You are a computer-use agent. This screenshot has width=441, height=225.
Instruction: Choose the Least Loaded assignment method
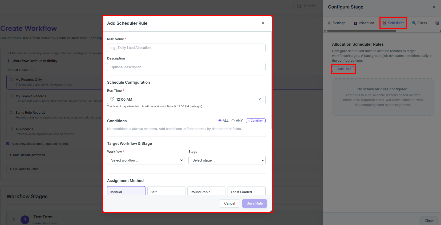[x=246, y=191]
